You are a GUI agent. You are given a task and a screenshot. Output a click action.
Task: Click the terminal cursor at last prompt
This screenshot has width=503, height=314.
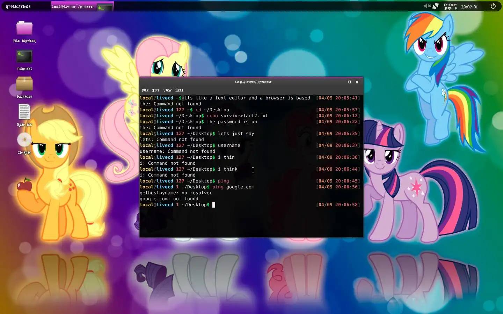coord(214,205)
